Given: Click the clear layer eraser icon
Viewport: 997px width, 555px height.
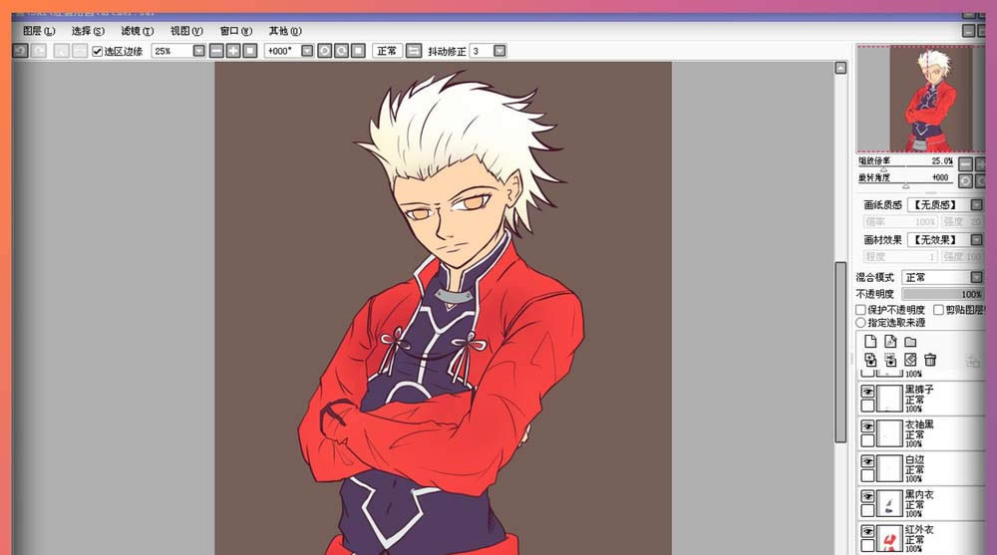Looking at the screenshot, I should (x=910, y=360).
